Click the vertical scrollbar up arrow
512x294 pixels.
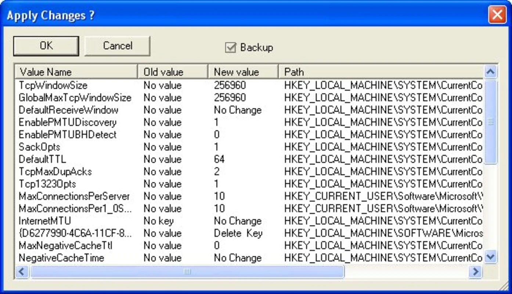coord(491,72)
